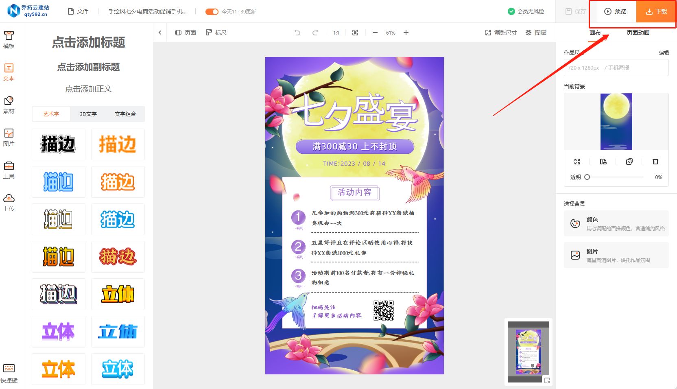Click 点击添加正文 to add body text
The width and height of the screenshot is (677, 389).
tap(88, 89)
